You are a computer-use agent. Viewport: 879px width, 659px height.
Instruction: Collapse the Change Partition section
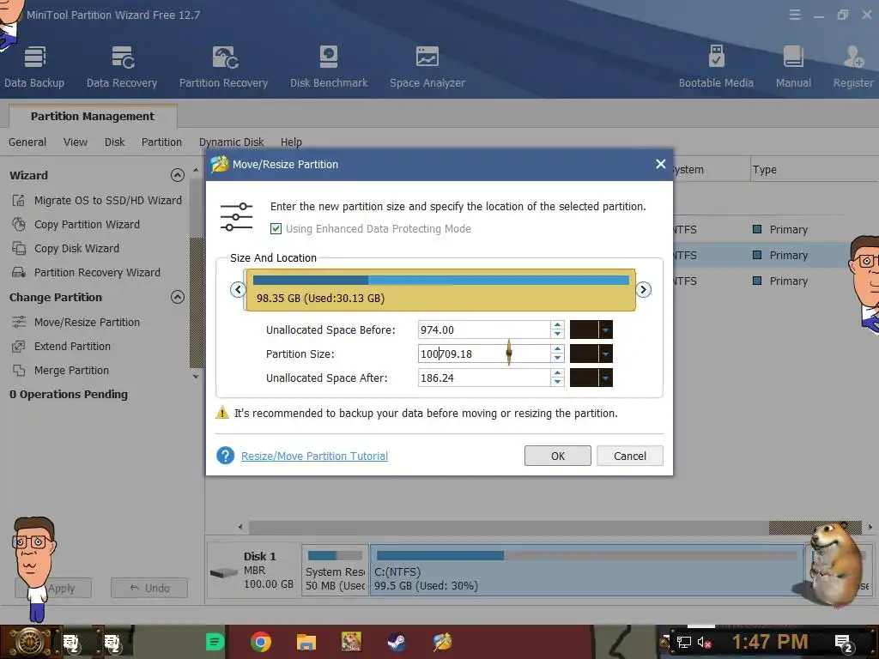tap(177, 297)
